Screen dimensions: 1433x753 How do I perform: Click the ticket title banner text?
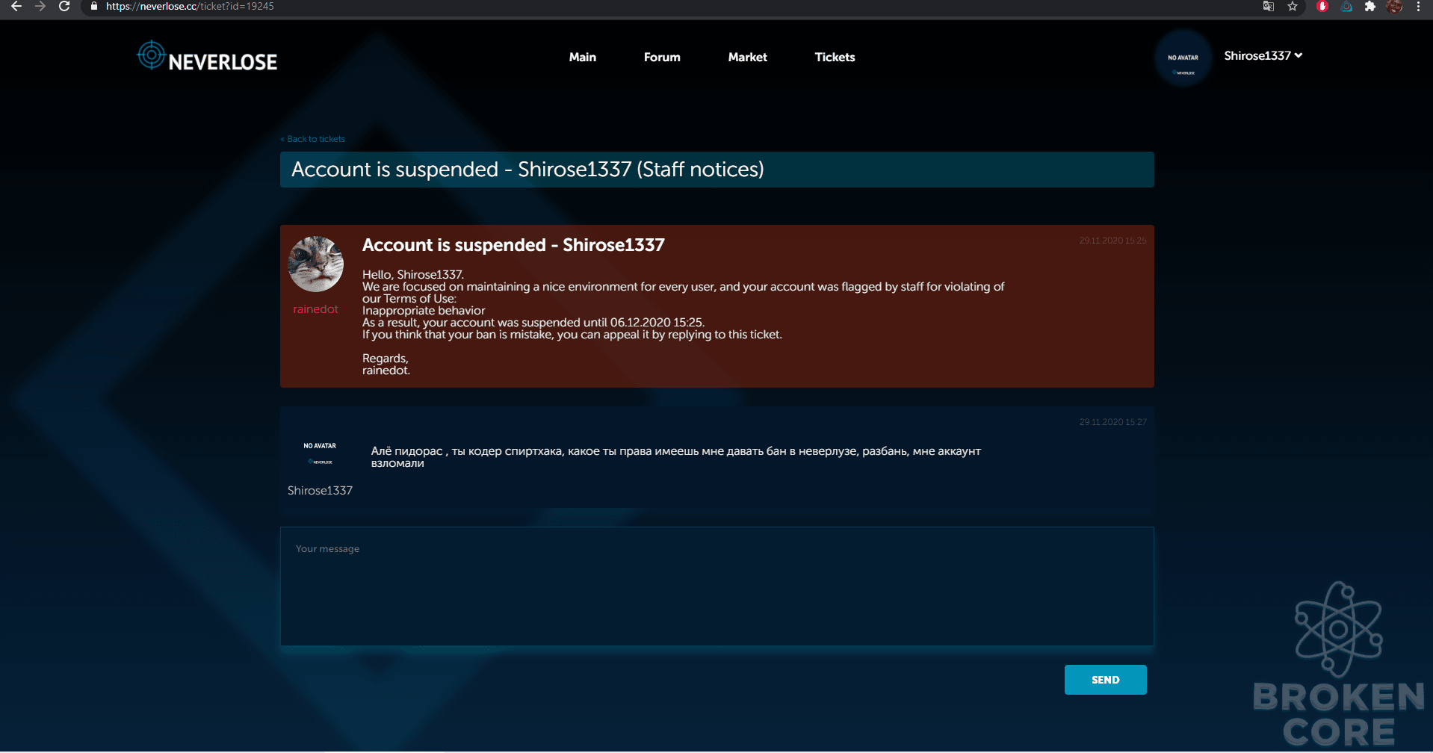(x=527, y=170)
